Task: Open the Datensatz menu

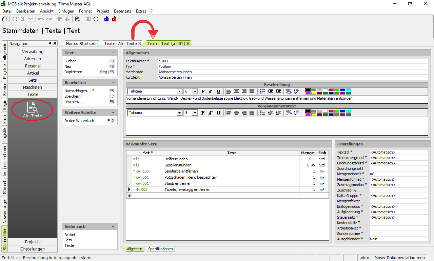Action: tap(122, 11)
